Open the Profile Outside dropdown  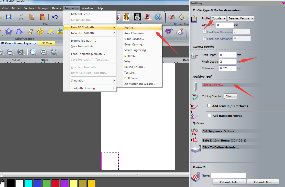218,18
